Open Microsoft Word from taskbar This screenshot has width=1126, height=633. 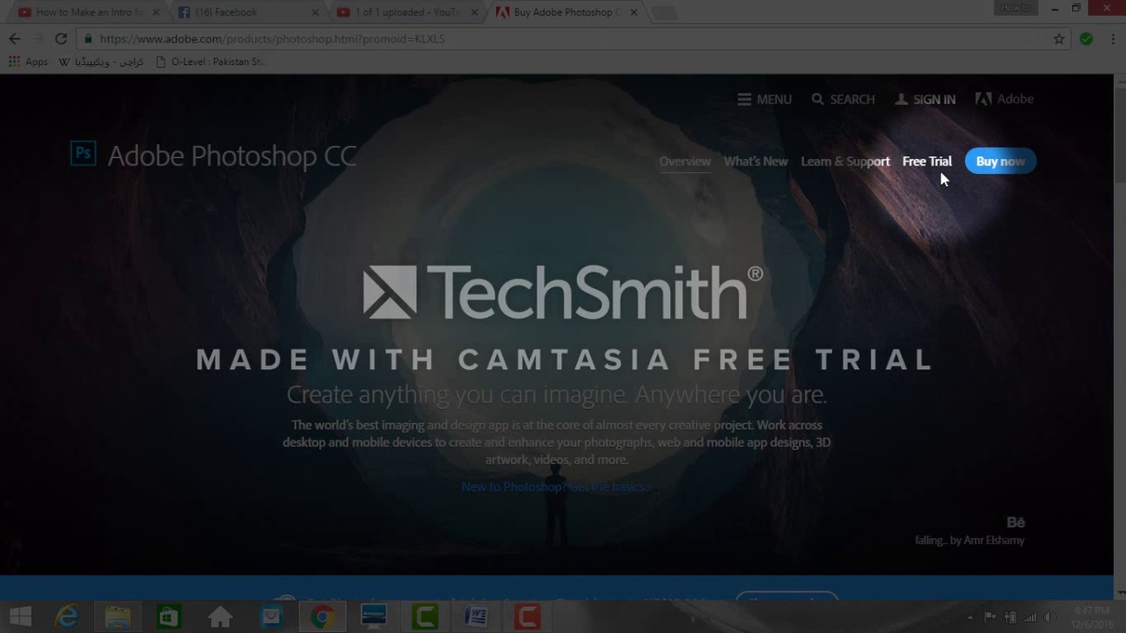click(x=476, y=616)
